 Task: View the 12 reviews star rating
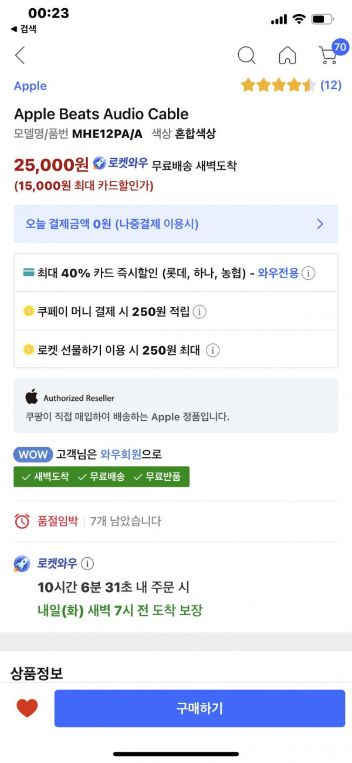291,85
